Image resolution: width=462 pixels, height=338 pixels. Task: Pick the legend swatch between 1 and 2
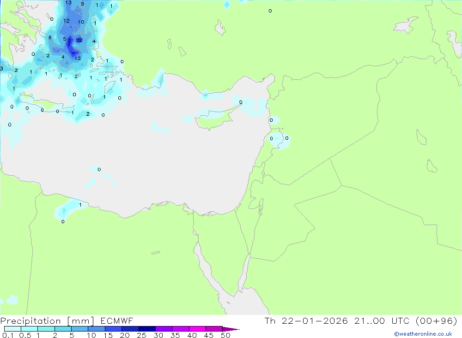pyautogui.click(x=46, y=329)
